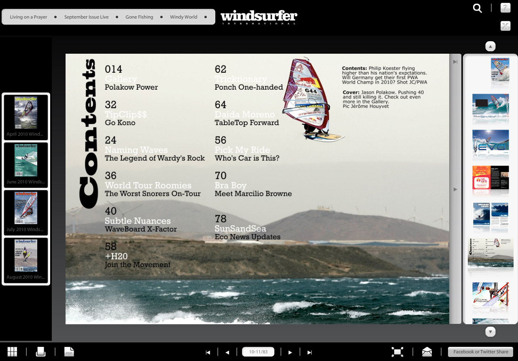Viewport: 518px width, 361px height.
Task: Advance to the next spread
Action: point(290,352)
